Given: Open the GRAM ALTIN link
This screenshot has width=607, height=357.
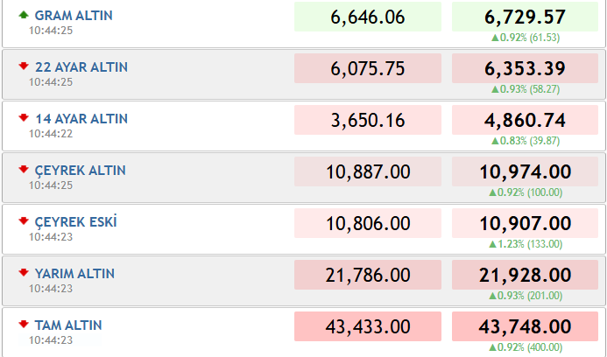Looking at the screenshot, I should tap(74, 16).
